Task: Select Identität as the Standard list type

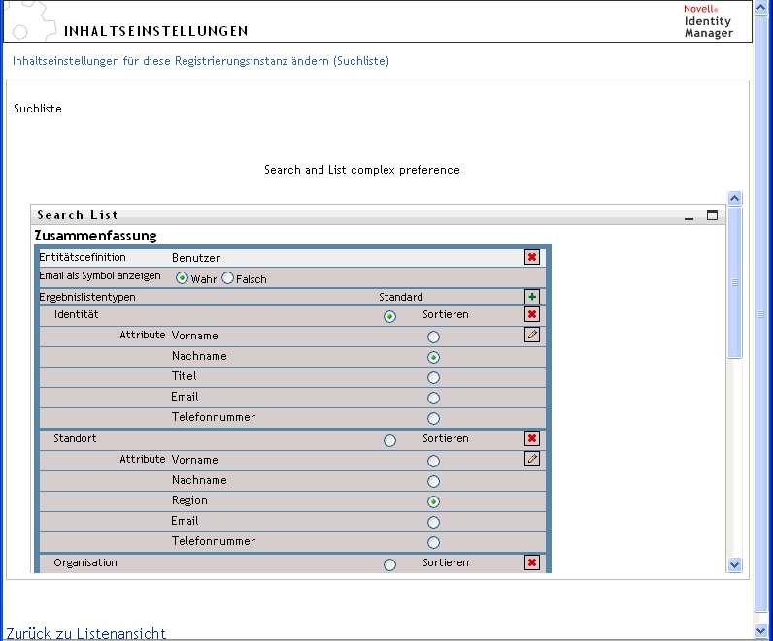Action: (389, 316)
